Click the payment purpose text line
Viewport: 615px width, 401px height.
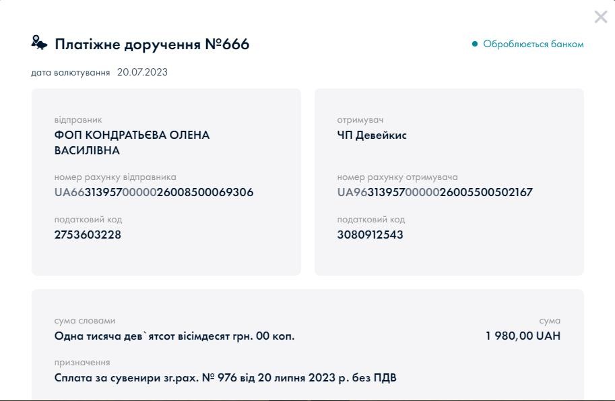225,377
